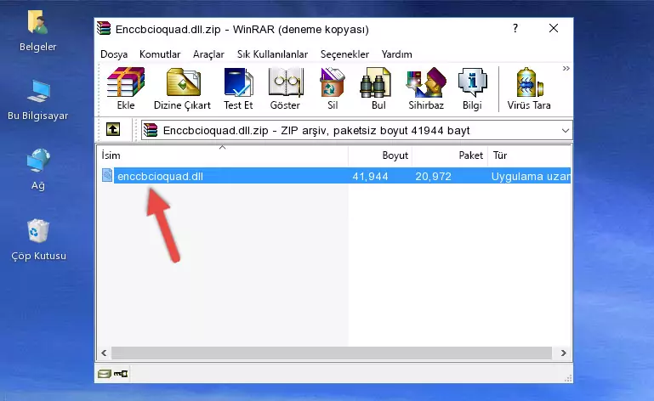This screenshot has width=654, height=401.
Task: Click Uygulama uzantısı type cell
Action: click(531, 177)
